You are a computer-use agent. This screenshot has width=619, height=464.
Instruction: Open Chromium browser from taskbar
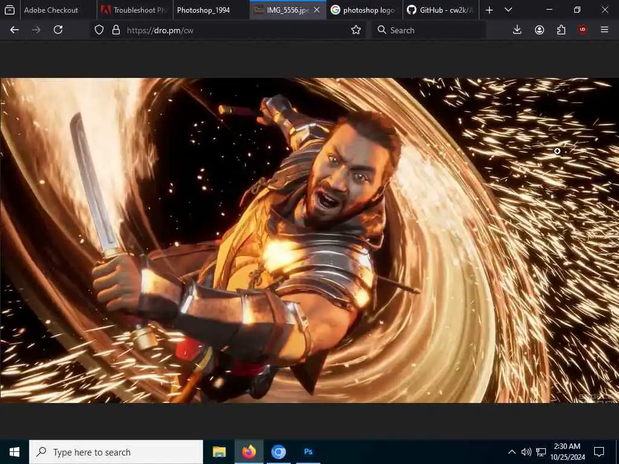coord(278,452)
